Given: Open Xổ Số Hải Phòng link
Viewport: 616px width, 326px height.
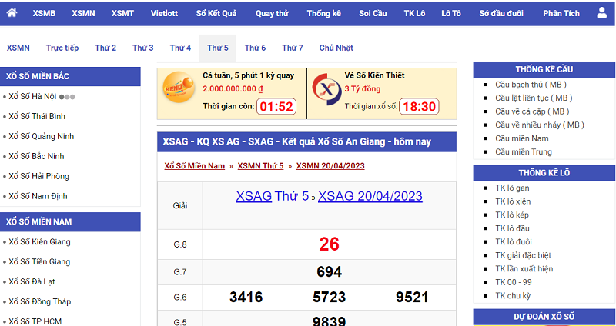Looking at the screenshot, I should [38, 176].
